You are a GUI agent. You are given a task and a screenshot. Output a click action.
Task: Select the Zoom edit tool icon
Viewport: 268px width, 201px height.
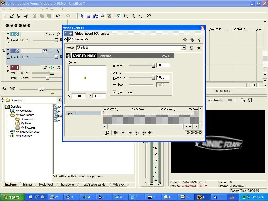tap(140, 16)
